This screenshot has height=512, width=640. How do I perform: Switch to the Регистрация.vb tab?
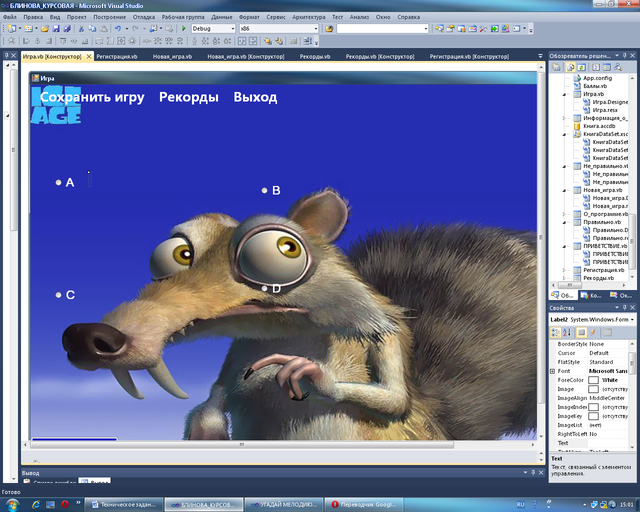[117, 56]
